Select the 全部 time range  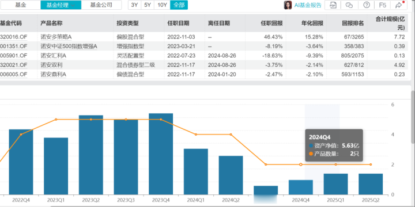click(179, 5)
